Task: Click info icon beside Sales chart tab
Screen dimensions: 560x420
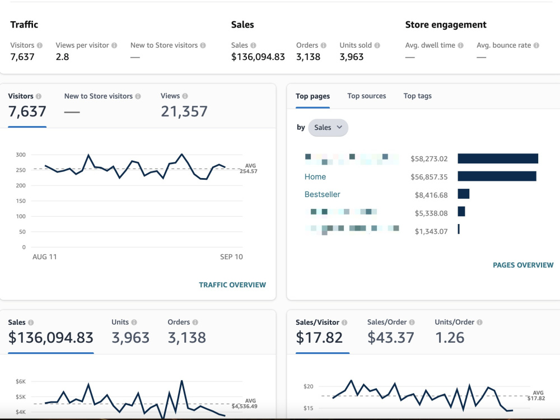Action: pyautogui.click(x=31, y=323)
